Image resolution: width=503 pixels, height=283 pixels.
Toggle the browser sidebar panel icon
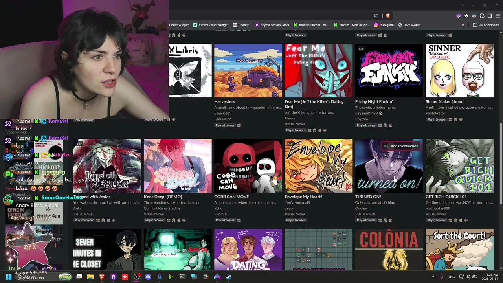pyautogui.click(x=490, y=16)
